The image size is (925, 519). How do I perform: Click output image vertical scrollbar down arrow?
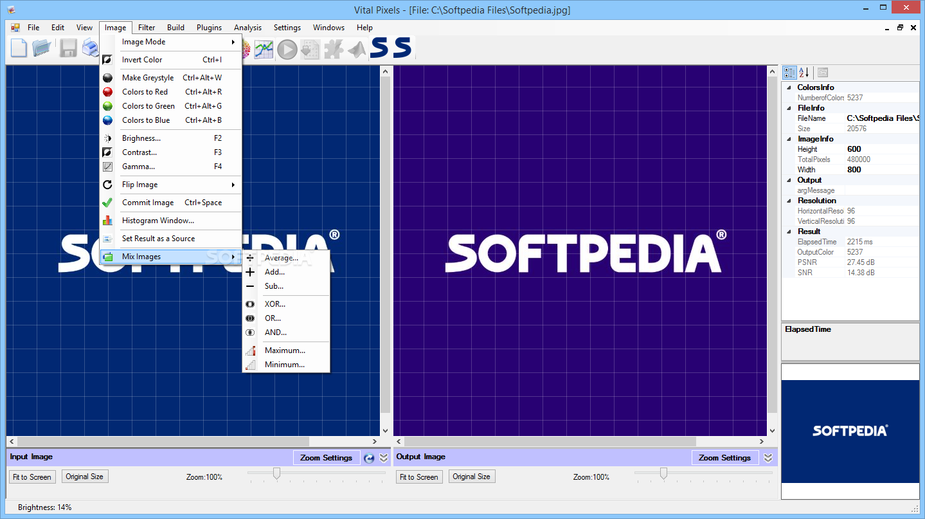click(773, 431)
